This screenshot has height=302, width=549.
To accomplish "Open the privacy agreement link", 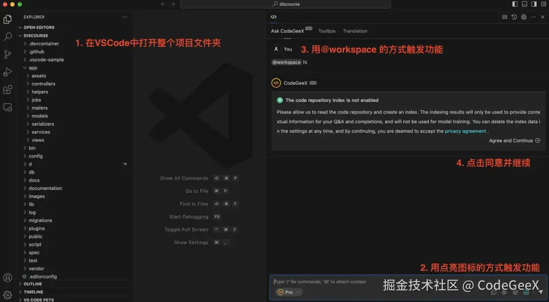I will tap(465, 131).
